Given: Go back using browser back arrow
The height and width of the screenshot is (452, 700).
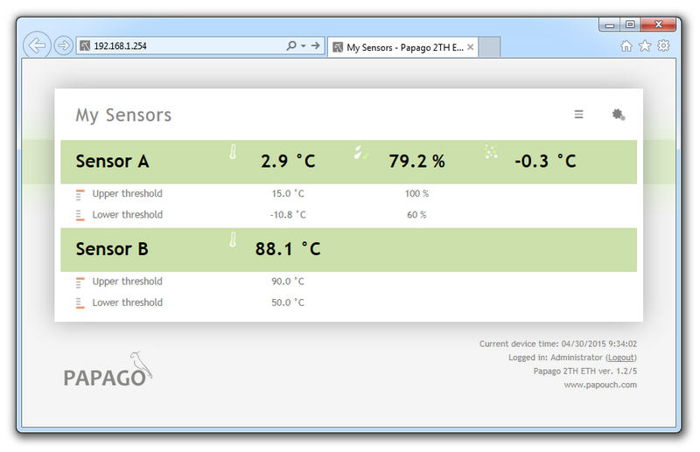Looking at the screenshot, I should coord(37,45).
